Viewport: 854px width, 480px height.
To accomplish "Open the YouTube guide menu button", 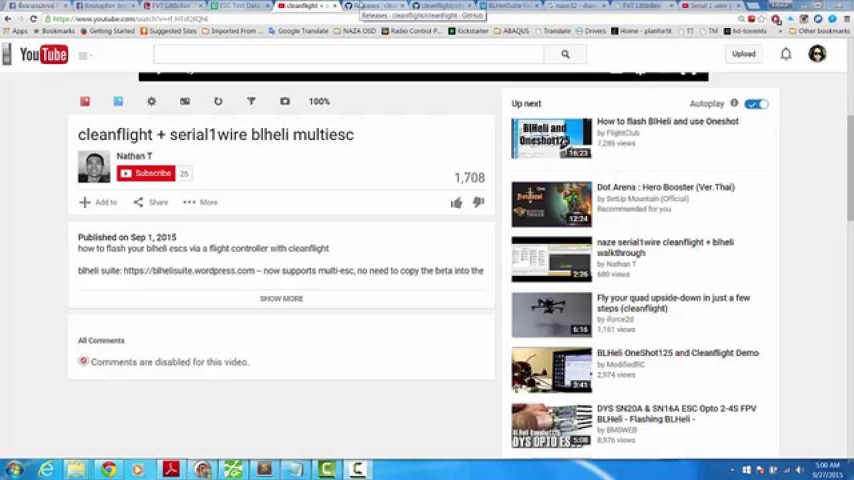I will click(85, 55).
